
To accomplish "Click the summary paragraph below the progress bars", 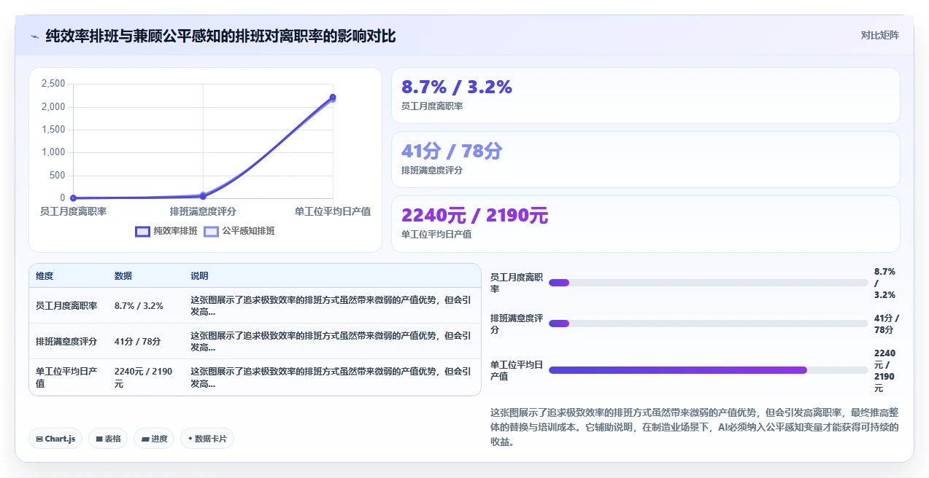I will pyautogui.click(x=695, y=427).
